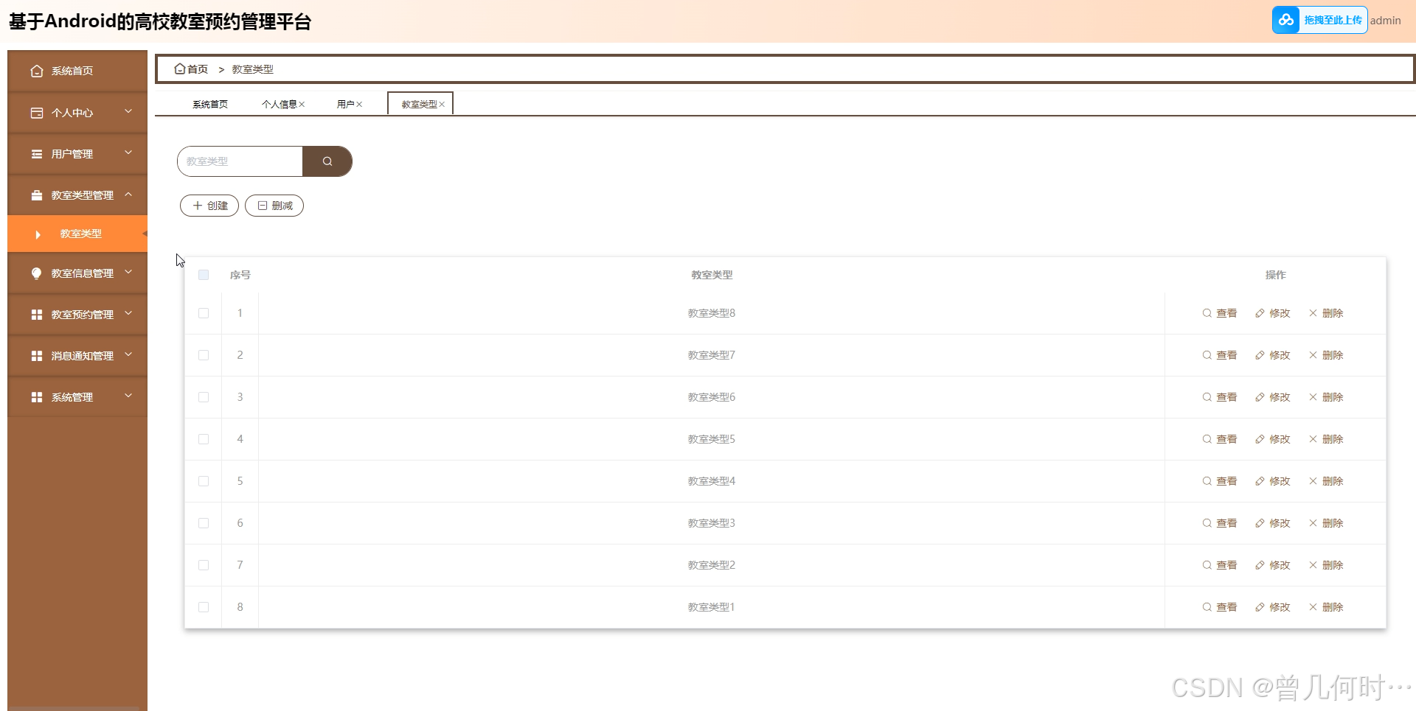Image resolution: width=1416 pixels, height=711 pixels.
Task: Click the upload cloud icon near admin
Action: [1286, 20]
